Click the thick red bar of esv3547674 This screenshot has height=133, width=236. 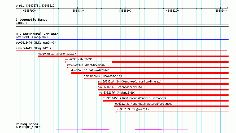pos(172,79)
